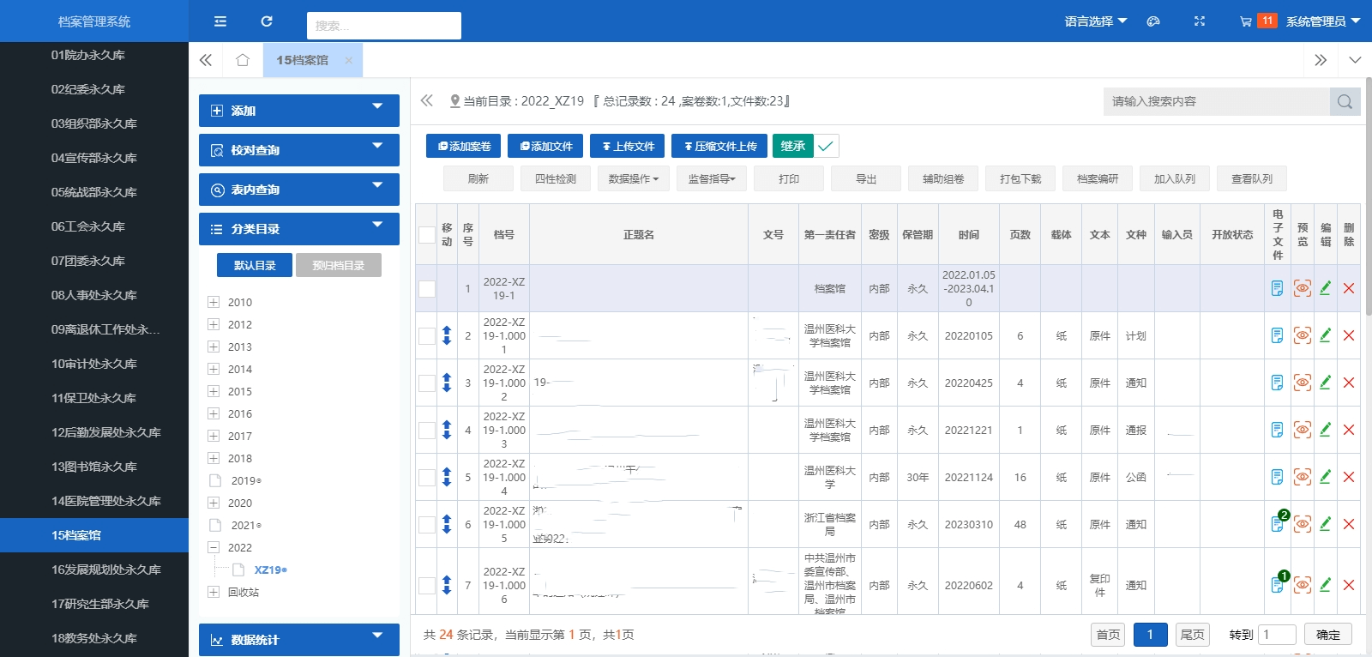Toggle the sidebar menu hamburger icon
This screenshot has width=1372, height=657.
click(x=220, y=21)
